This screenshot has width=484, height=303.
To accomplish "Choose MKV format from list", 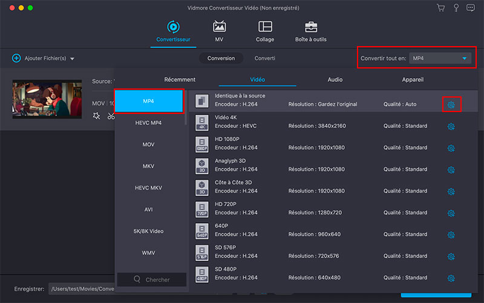I will point(149,166).
